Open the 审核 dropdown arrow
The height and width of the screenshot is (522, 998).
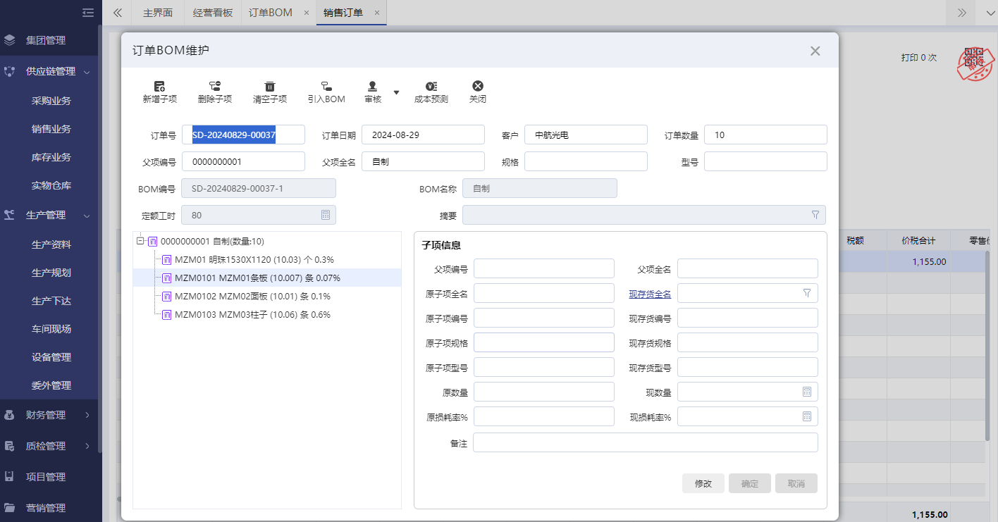(396, 92)
